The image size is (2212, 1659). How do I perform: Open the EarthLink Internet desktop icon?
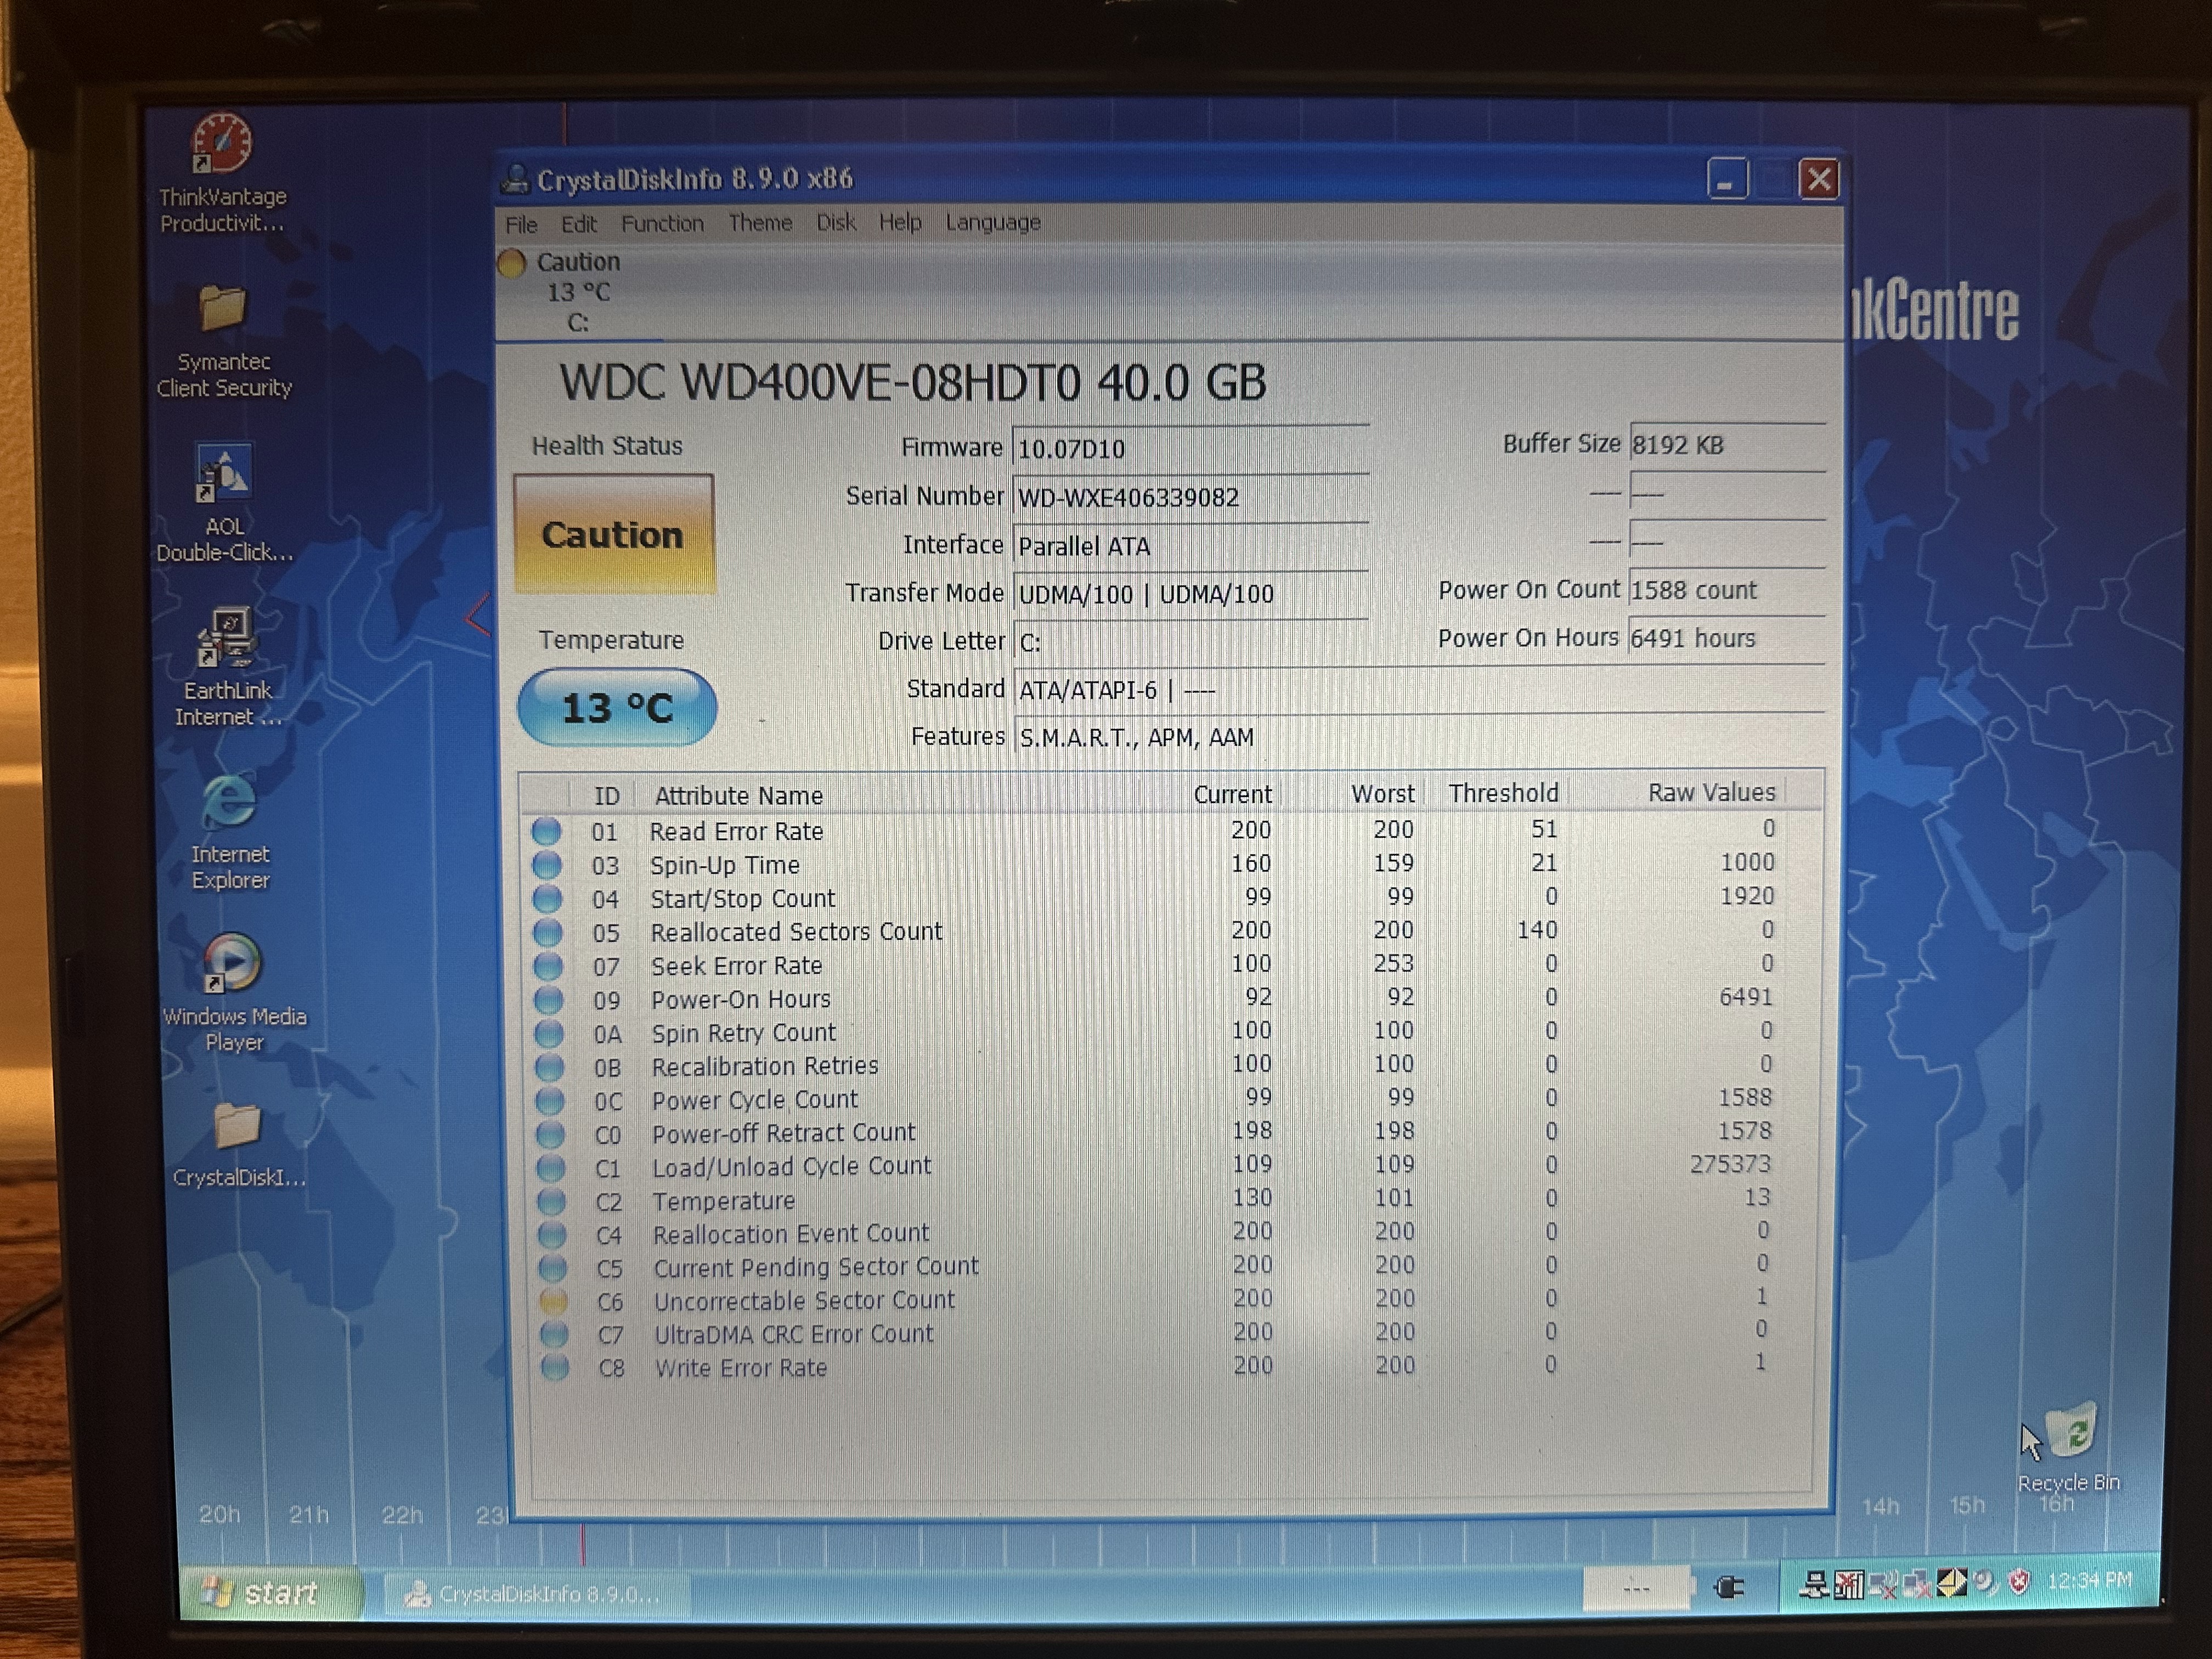(228, 638)
